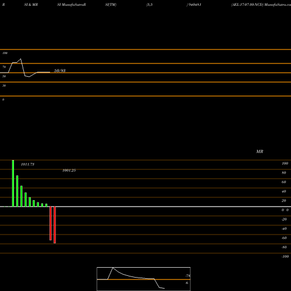291x291 pixels.
Task: Click the 70 label on the RSI scale
Action: point(4,67)
